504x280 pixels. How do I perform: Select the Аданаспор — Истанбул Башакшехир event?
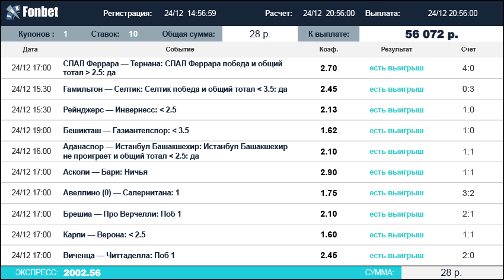coord(175,152)
